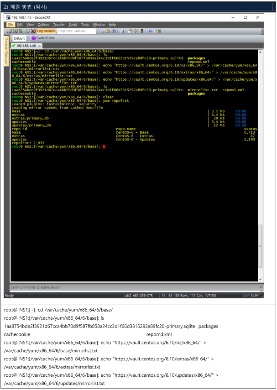Open the Script menu
Image resolution: width=277 pixels, height=390 pixels.
tap(73, 25)
